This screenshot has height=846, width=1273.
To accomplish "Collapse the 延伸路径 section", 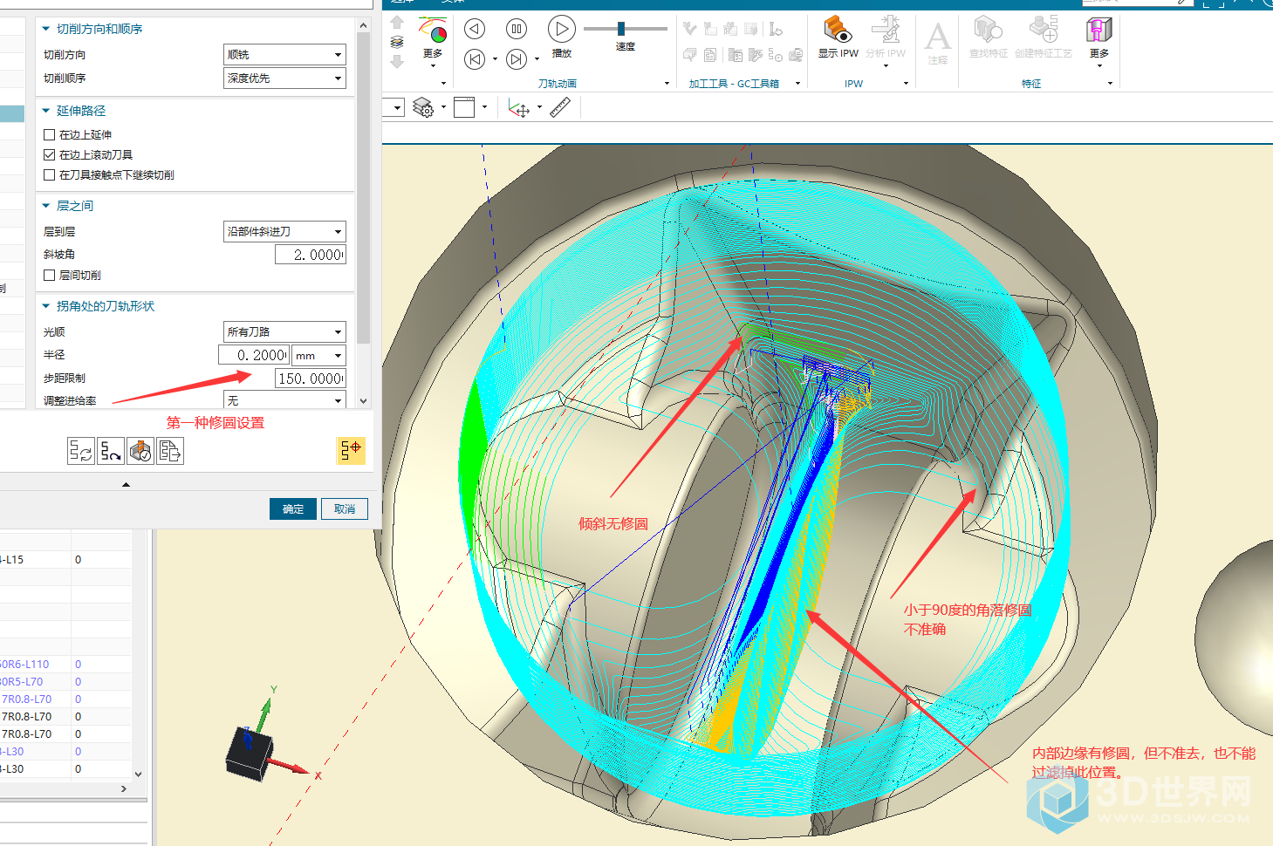I will [46, 111].
